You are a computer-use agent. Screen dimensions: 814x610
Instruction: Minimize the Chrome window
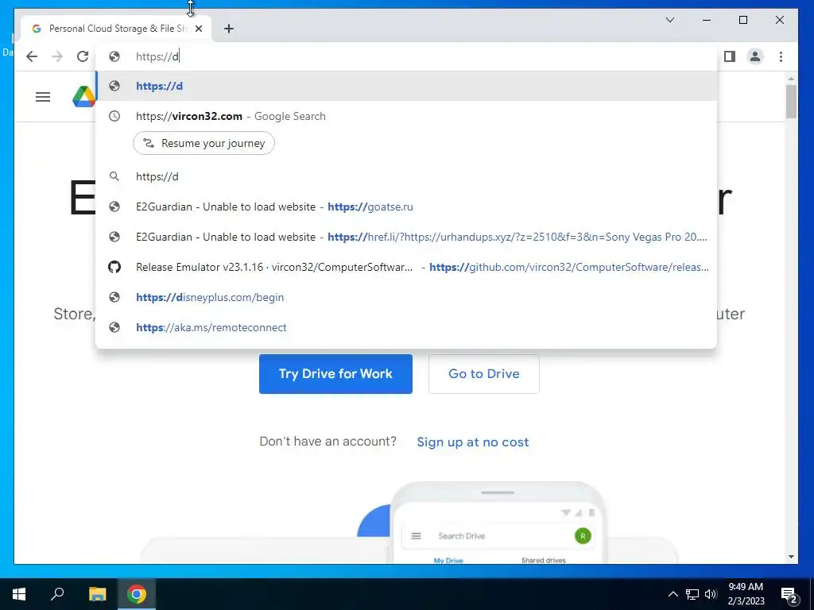point(707,20)
